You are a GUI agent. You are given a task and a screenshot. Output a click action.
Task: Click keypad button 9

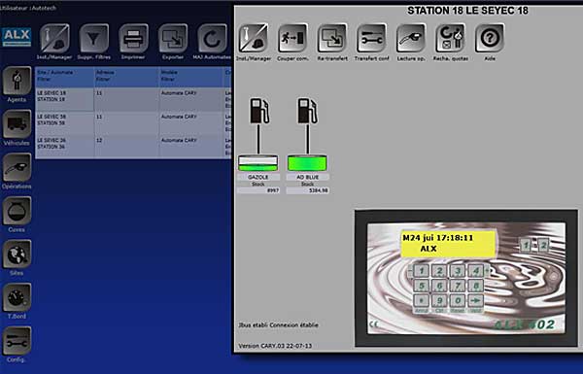point(439,300)
